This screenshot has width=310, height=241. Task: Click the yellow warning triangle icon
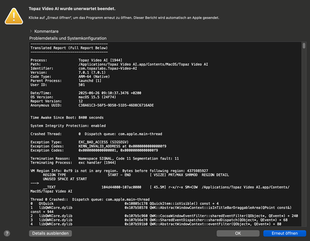14,16
